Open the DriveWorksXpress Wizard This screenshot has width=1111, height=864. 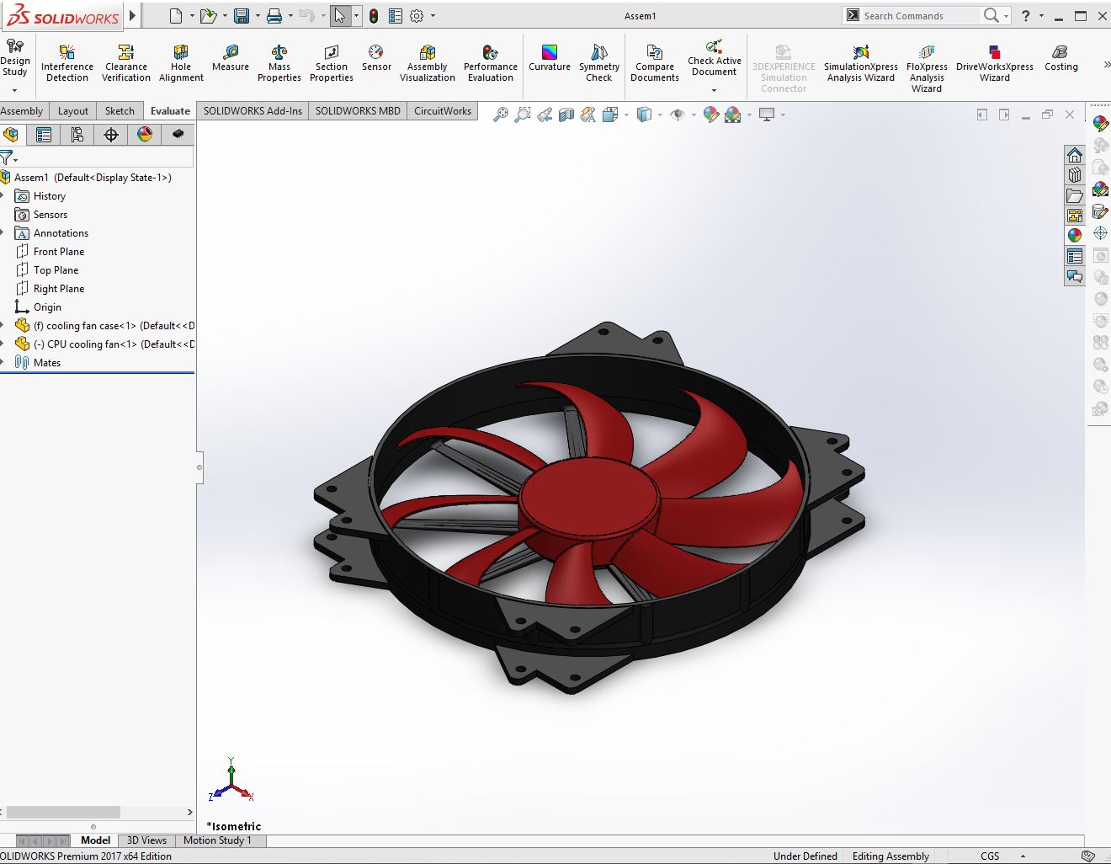click(995, 63)
